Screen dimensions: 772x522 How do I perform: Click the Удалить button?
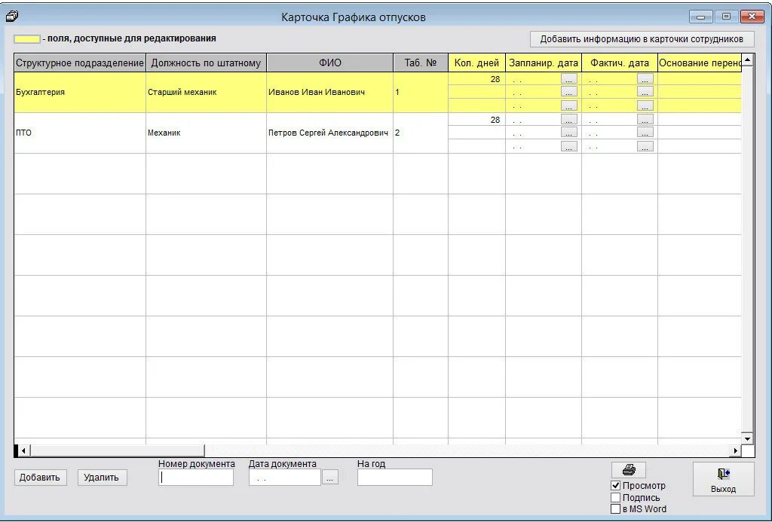[x=102, y=478]
